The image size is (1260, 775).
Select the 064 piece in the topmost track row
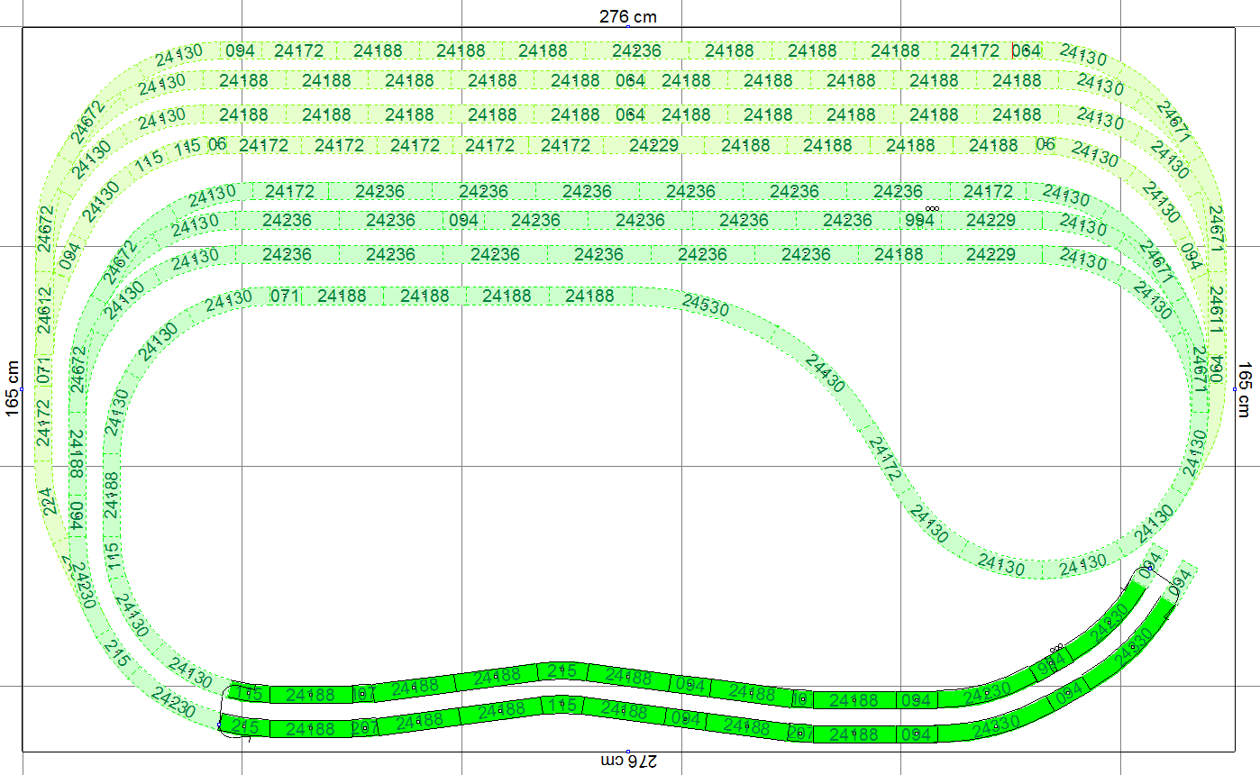[x=1027, y=51]
